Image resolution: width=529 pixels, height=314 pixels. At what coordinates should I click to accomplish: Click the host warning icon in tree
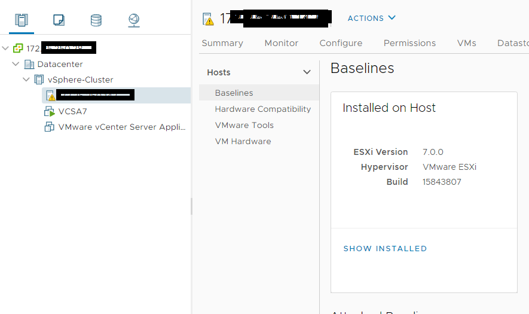[51, 96]
